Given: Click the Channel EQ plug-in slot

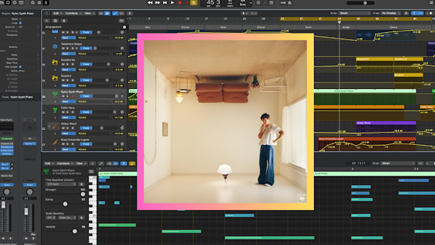Looking at the screenshot, I should 7,144.
